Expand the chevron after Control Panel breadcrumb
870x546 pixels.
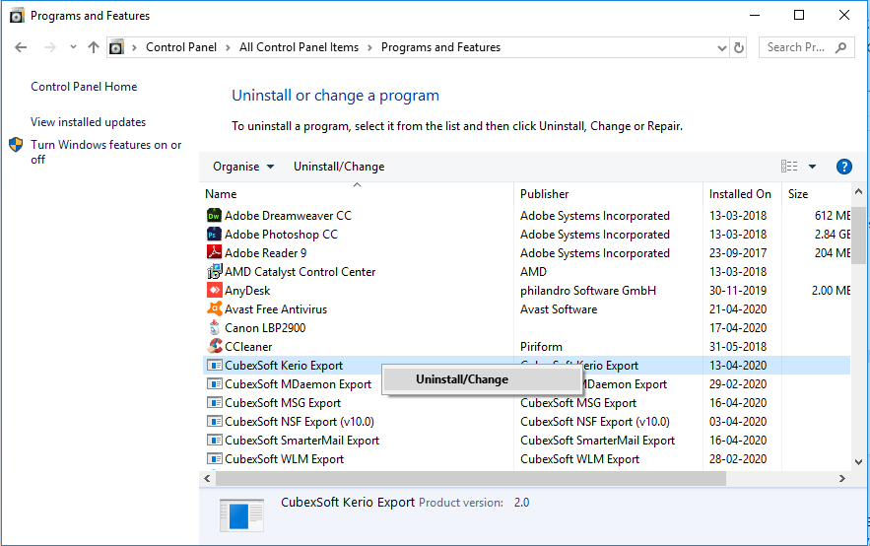(228, 47)
